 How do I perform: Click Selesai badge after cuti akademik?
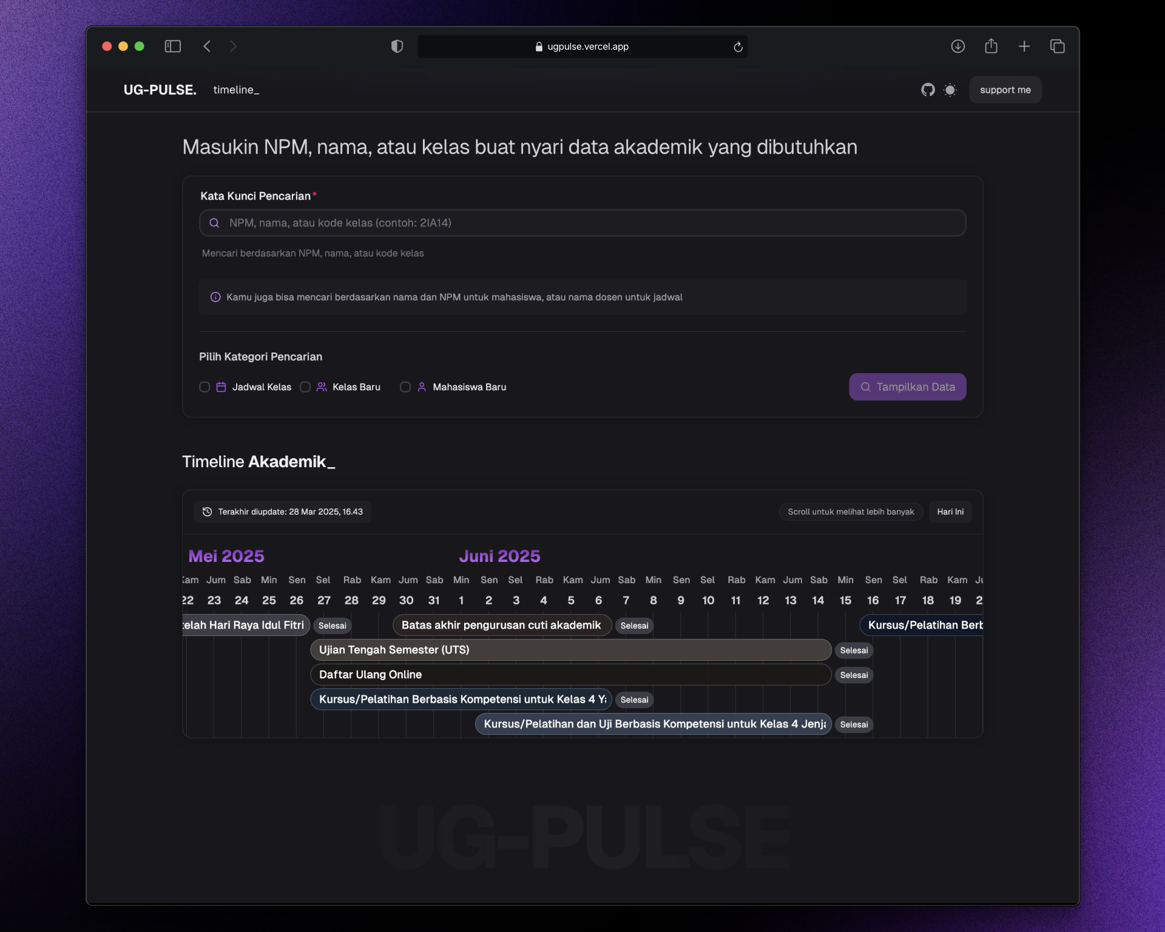[x=634, y=626]
